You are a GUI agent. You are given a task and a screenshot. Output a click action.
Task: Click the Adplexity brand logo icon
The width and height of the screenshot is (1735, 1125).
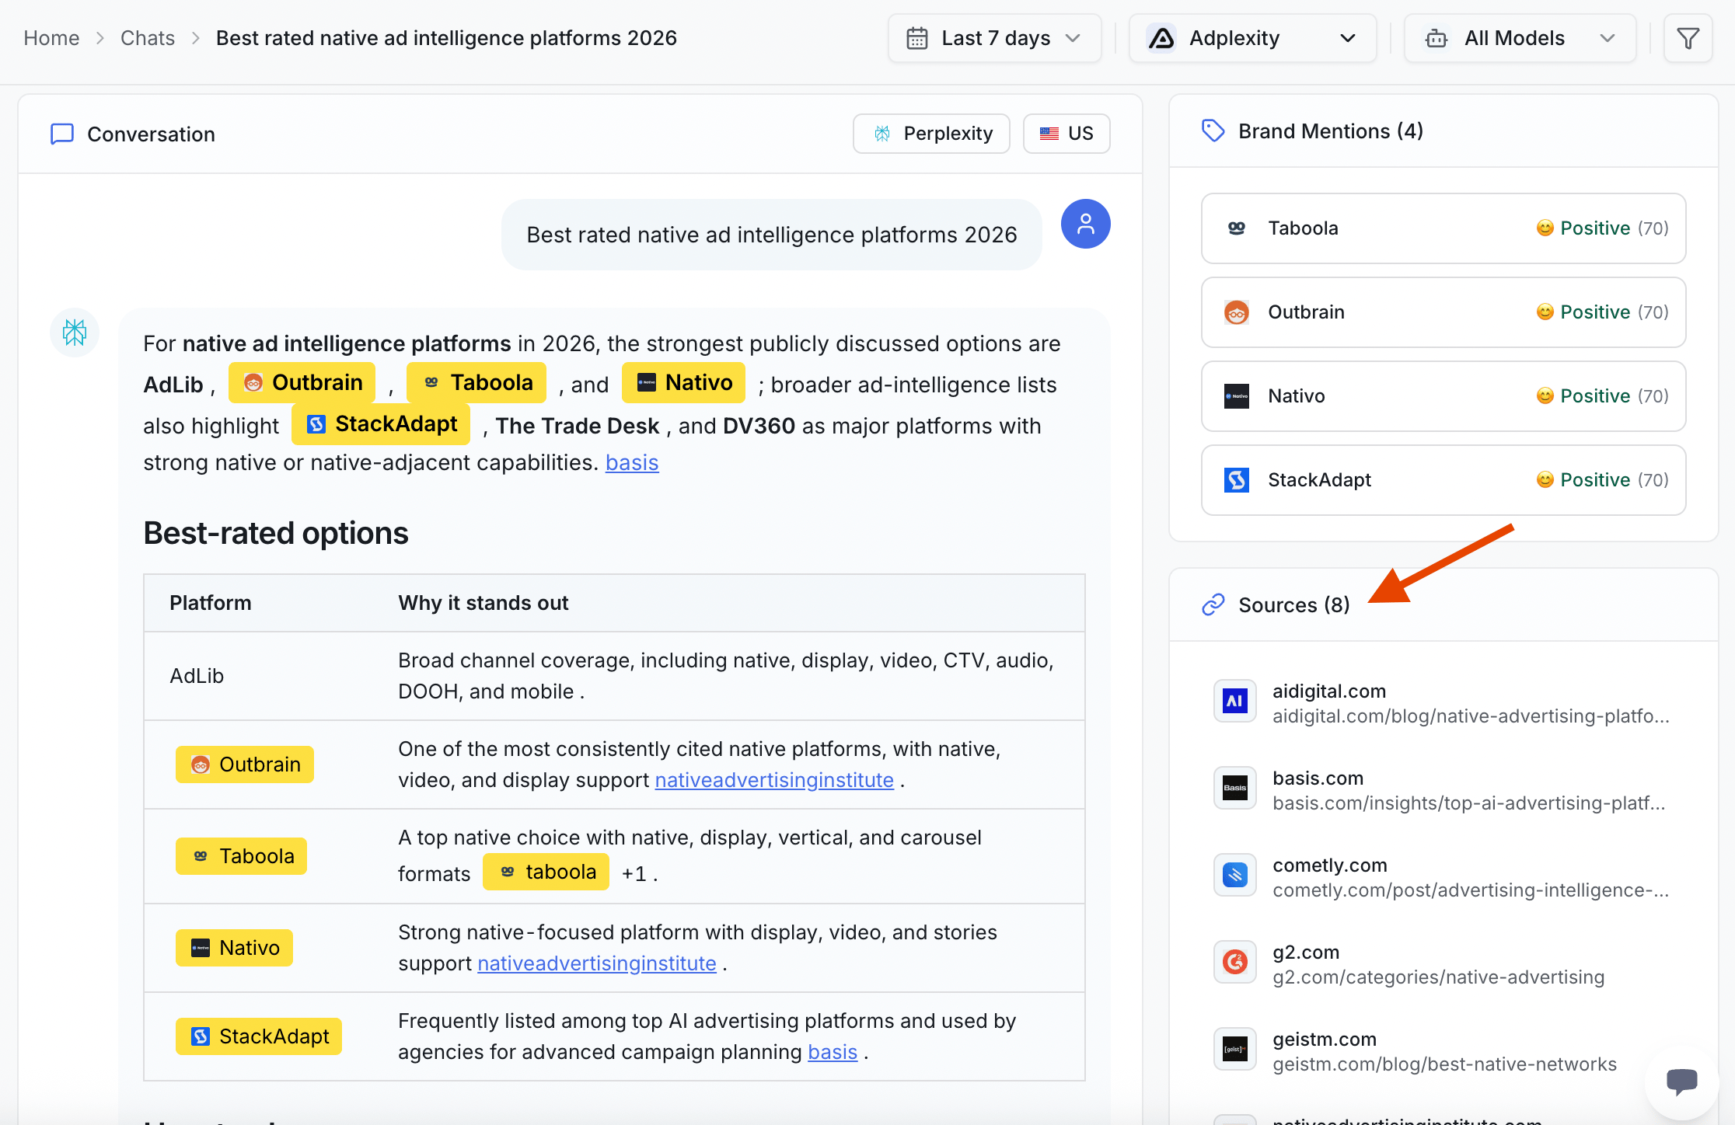point(1162,38)
